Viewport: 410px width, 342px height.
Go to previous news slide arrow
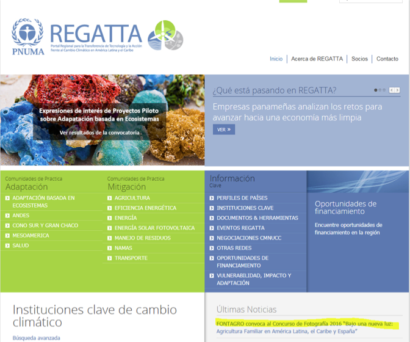click(392, 90)
